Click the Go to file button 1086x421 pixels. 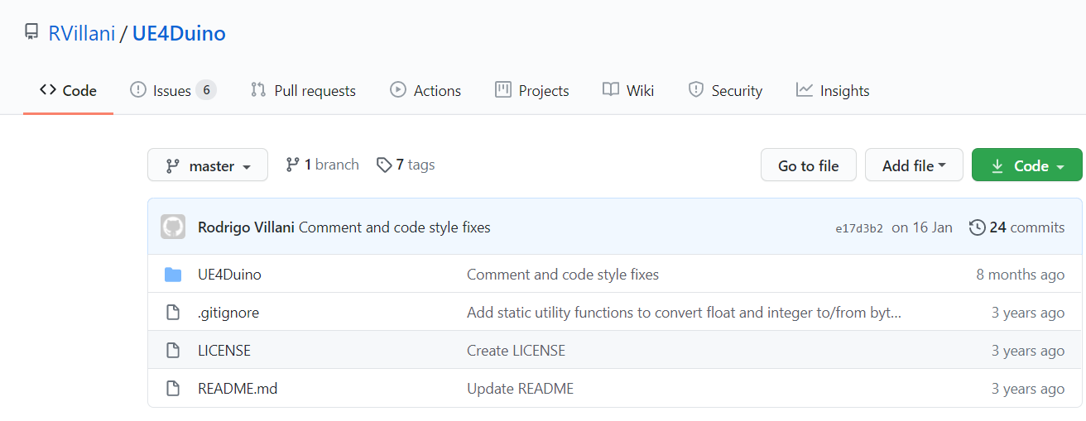click(x=809, y=165)
